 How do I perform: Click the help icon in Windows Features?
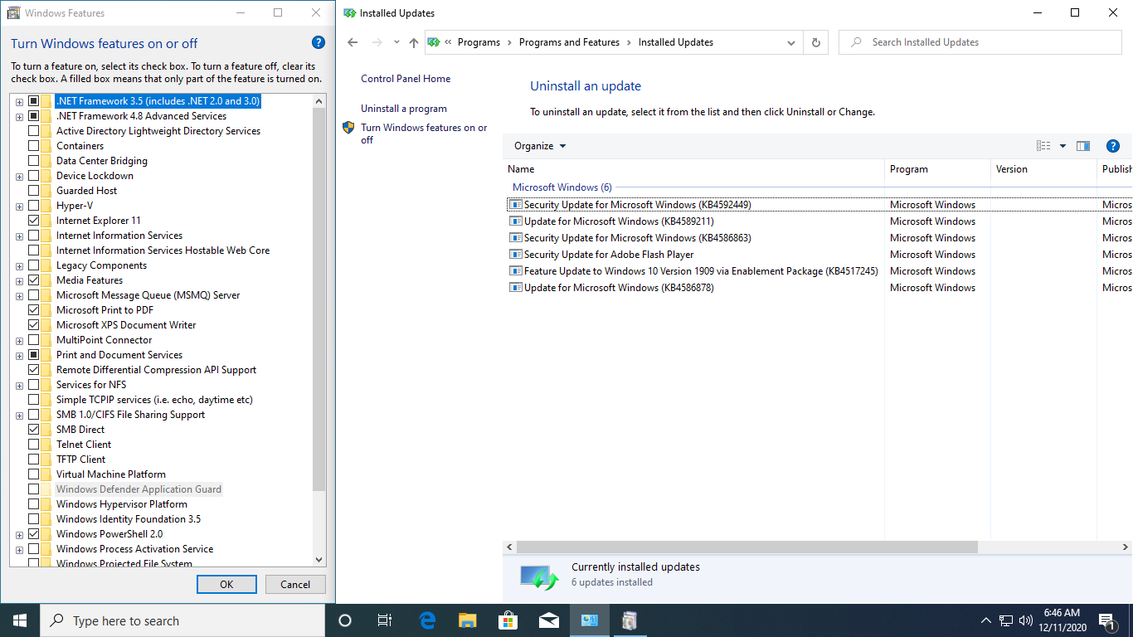[x=319, y=42]
